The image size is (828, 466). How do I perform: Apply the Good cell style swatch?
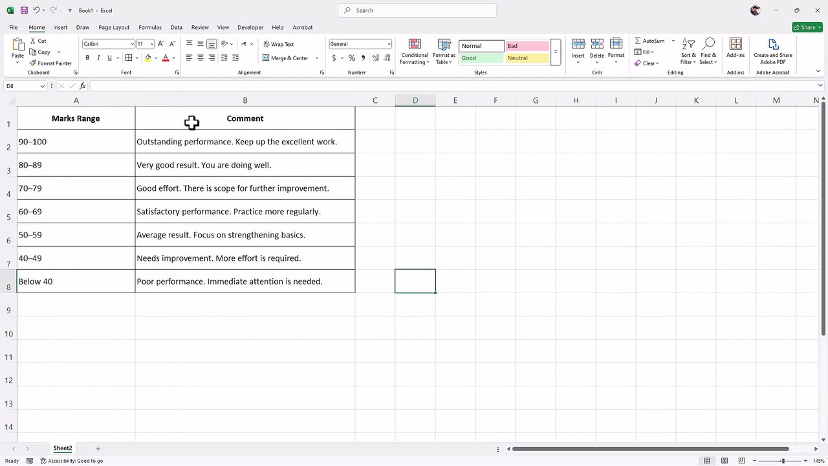click(x=481, y=58)
